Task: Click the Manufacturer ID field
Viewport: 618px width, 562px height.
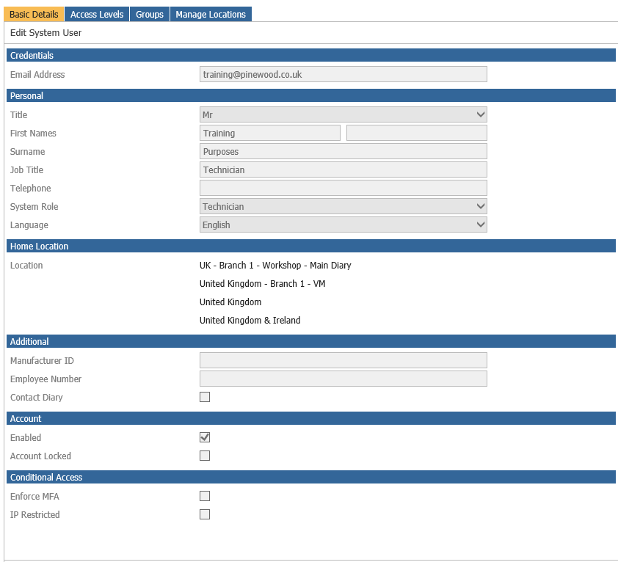Action: (x=343, y=360)
